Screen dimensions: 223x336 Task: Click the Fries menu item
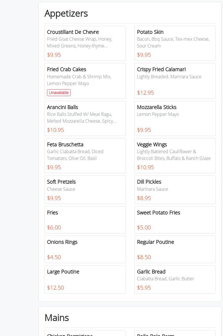click(x=85, y=220)
